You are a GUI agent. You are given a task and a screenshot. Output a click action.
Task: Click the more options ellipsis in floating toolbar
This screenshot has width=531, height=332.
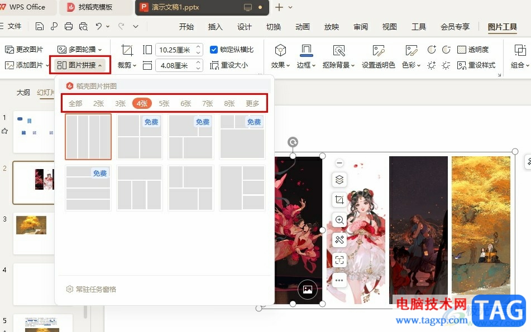click(x=339, y=280)
